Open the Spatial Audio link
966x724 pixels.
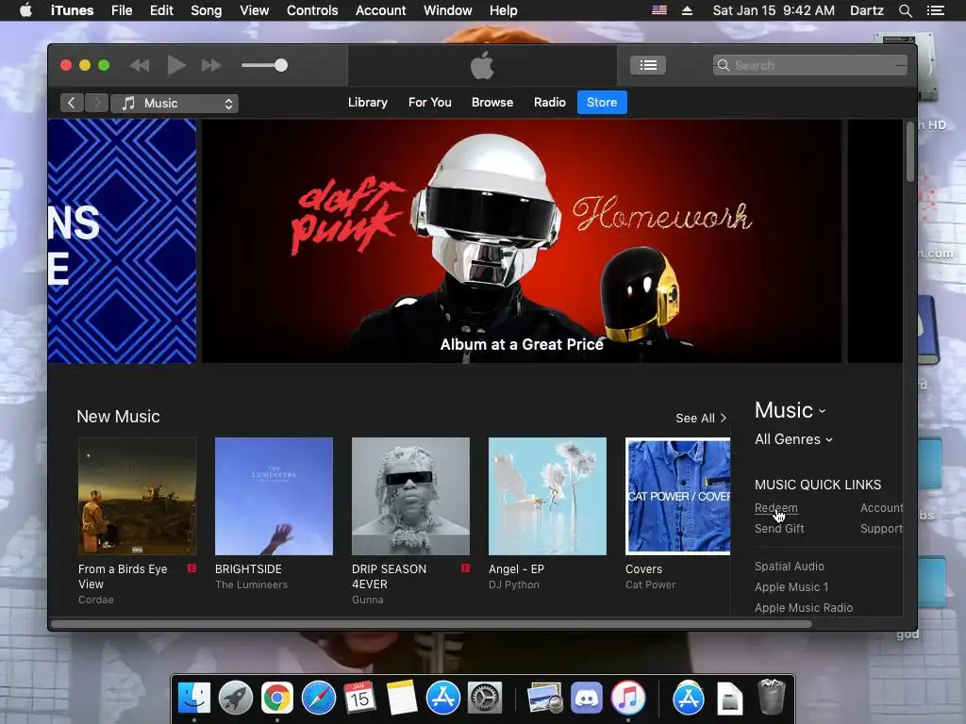(x=790, y=567)
